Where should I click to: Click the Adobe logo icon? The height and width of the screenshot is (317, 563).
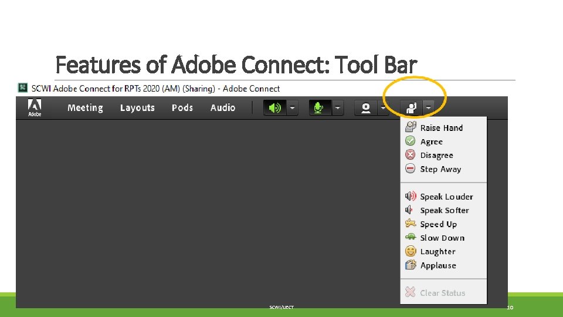(x=35, y=107)
